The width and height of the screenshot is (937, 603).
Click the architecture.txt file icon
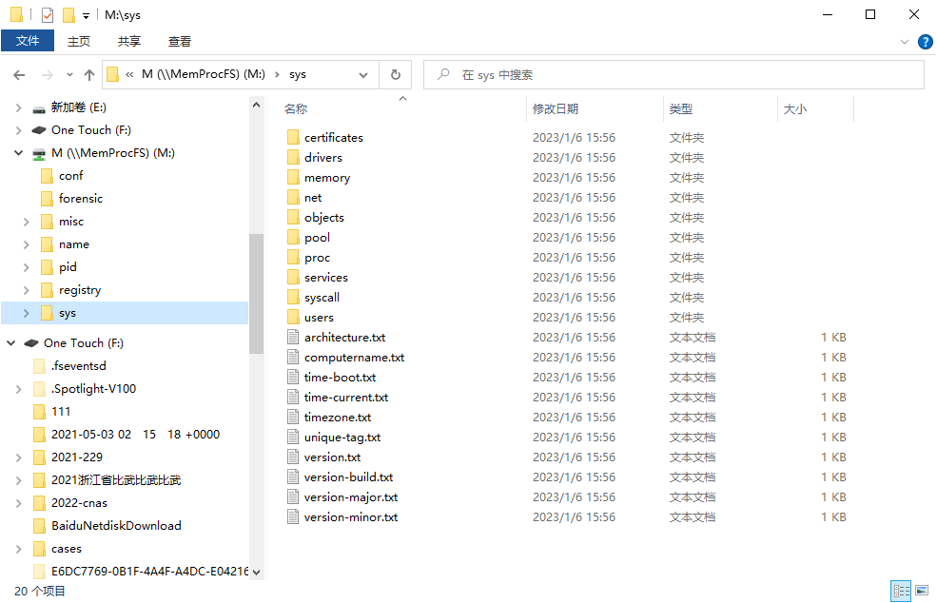click(x=293, y=337)
